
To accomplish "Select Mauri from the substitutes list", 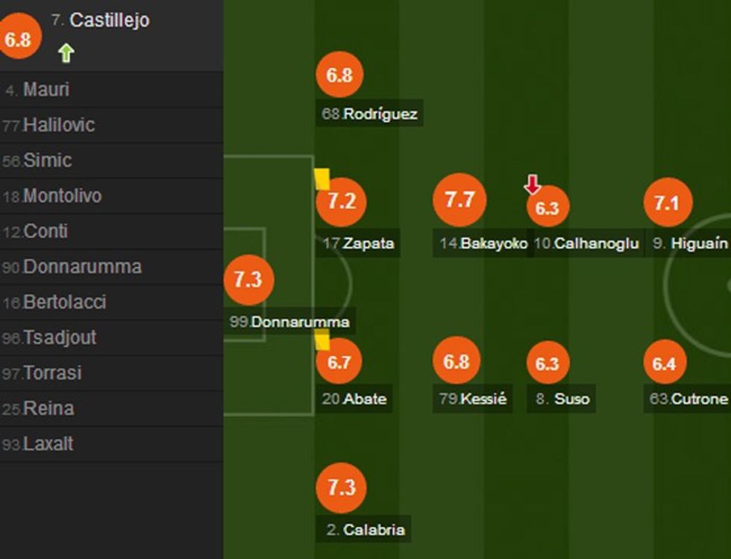I will coord(46,90).
